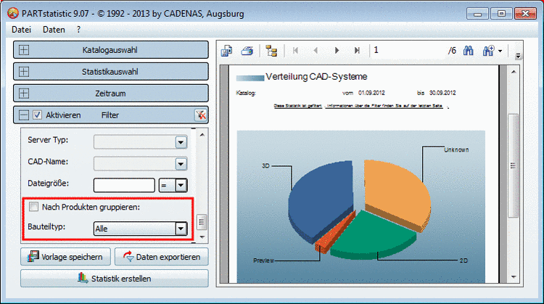Screen dimensions: 544x304
Task: Click the PARTstatistic application icon
Action: click(13, 14)
